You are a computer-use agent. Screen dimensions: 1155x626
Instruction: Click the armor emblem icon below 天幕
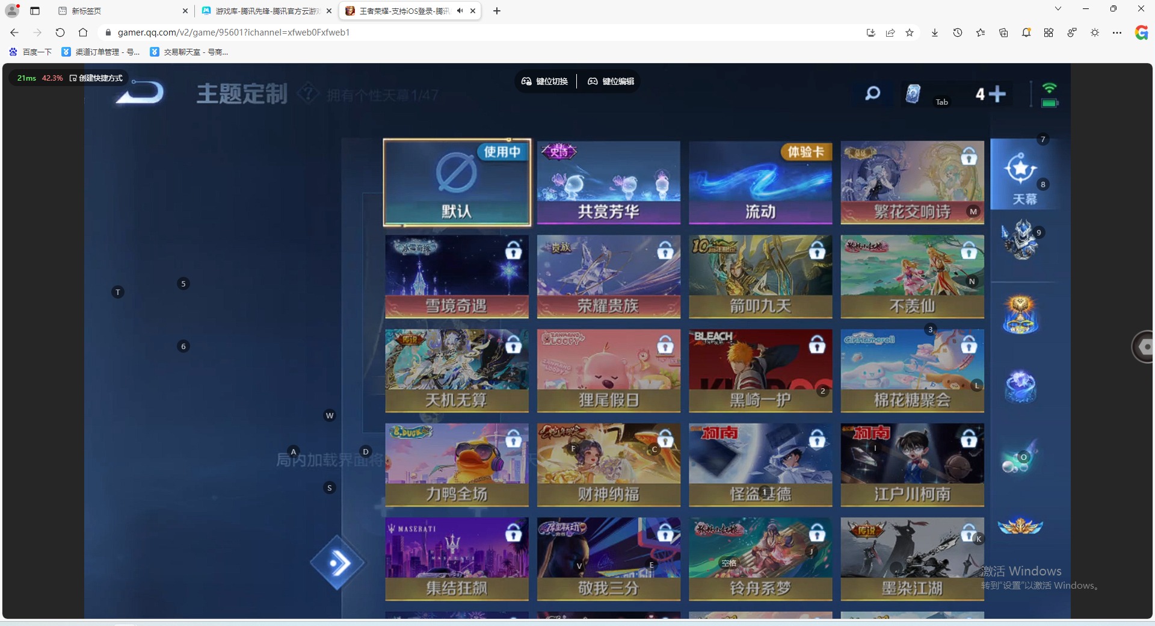click(x=1021, y=241)
